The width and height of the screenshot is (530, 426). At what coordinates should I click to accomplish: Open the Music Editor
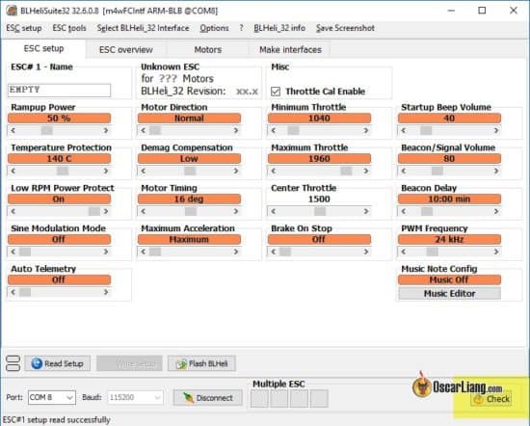[450, 293]
